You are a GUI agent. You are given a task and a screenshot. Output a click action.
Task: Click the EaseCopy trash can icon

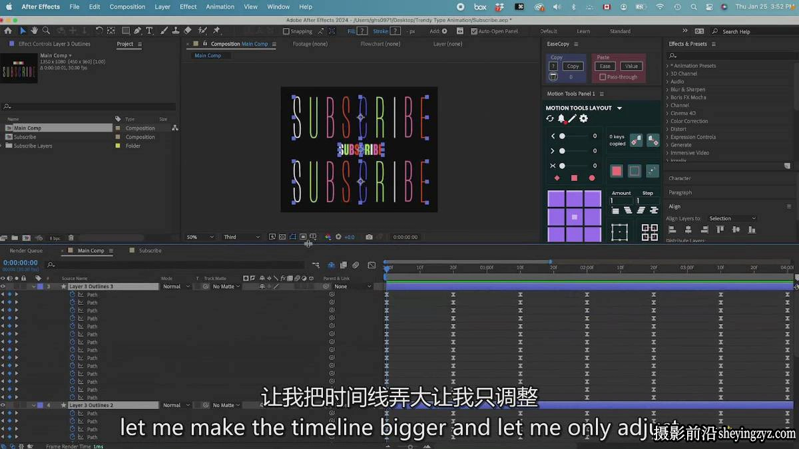(x=553, y=77)
